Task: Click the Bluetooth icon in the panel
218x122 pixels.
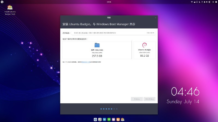Action: pyautogui.click(x=209, y=2)
